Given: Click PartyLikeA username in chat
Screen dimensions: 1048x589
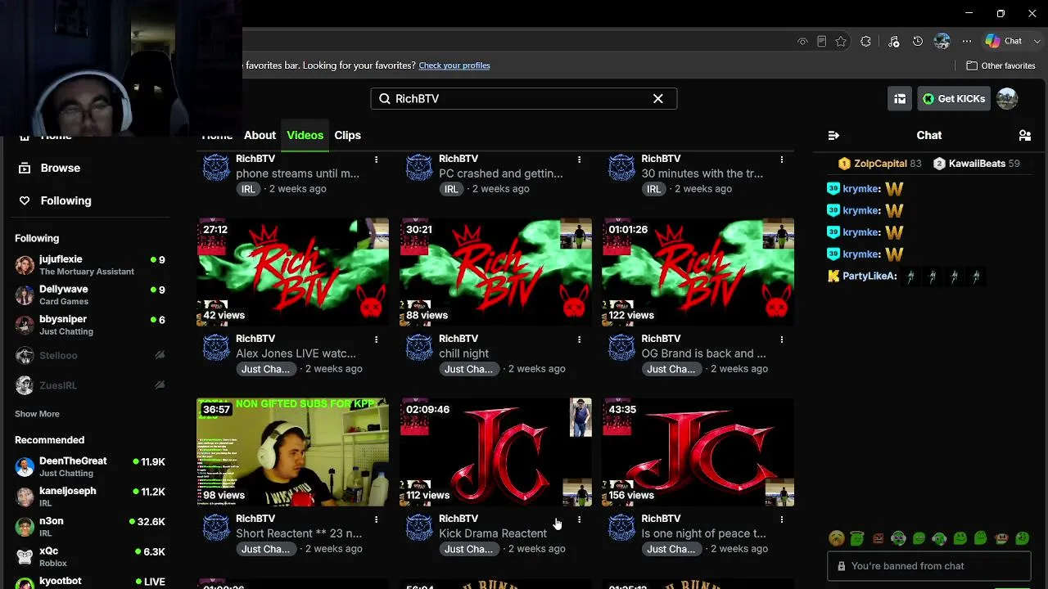Looking at the screenshot, I should click(870, 277).
